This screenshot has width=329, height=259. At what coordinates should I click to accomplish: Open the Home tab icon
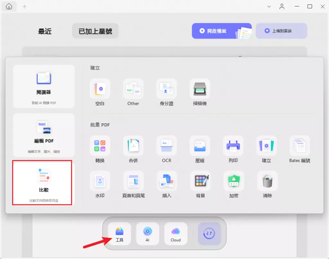[9, 6]
